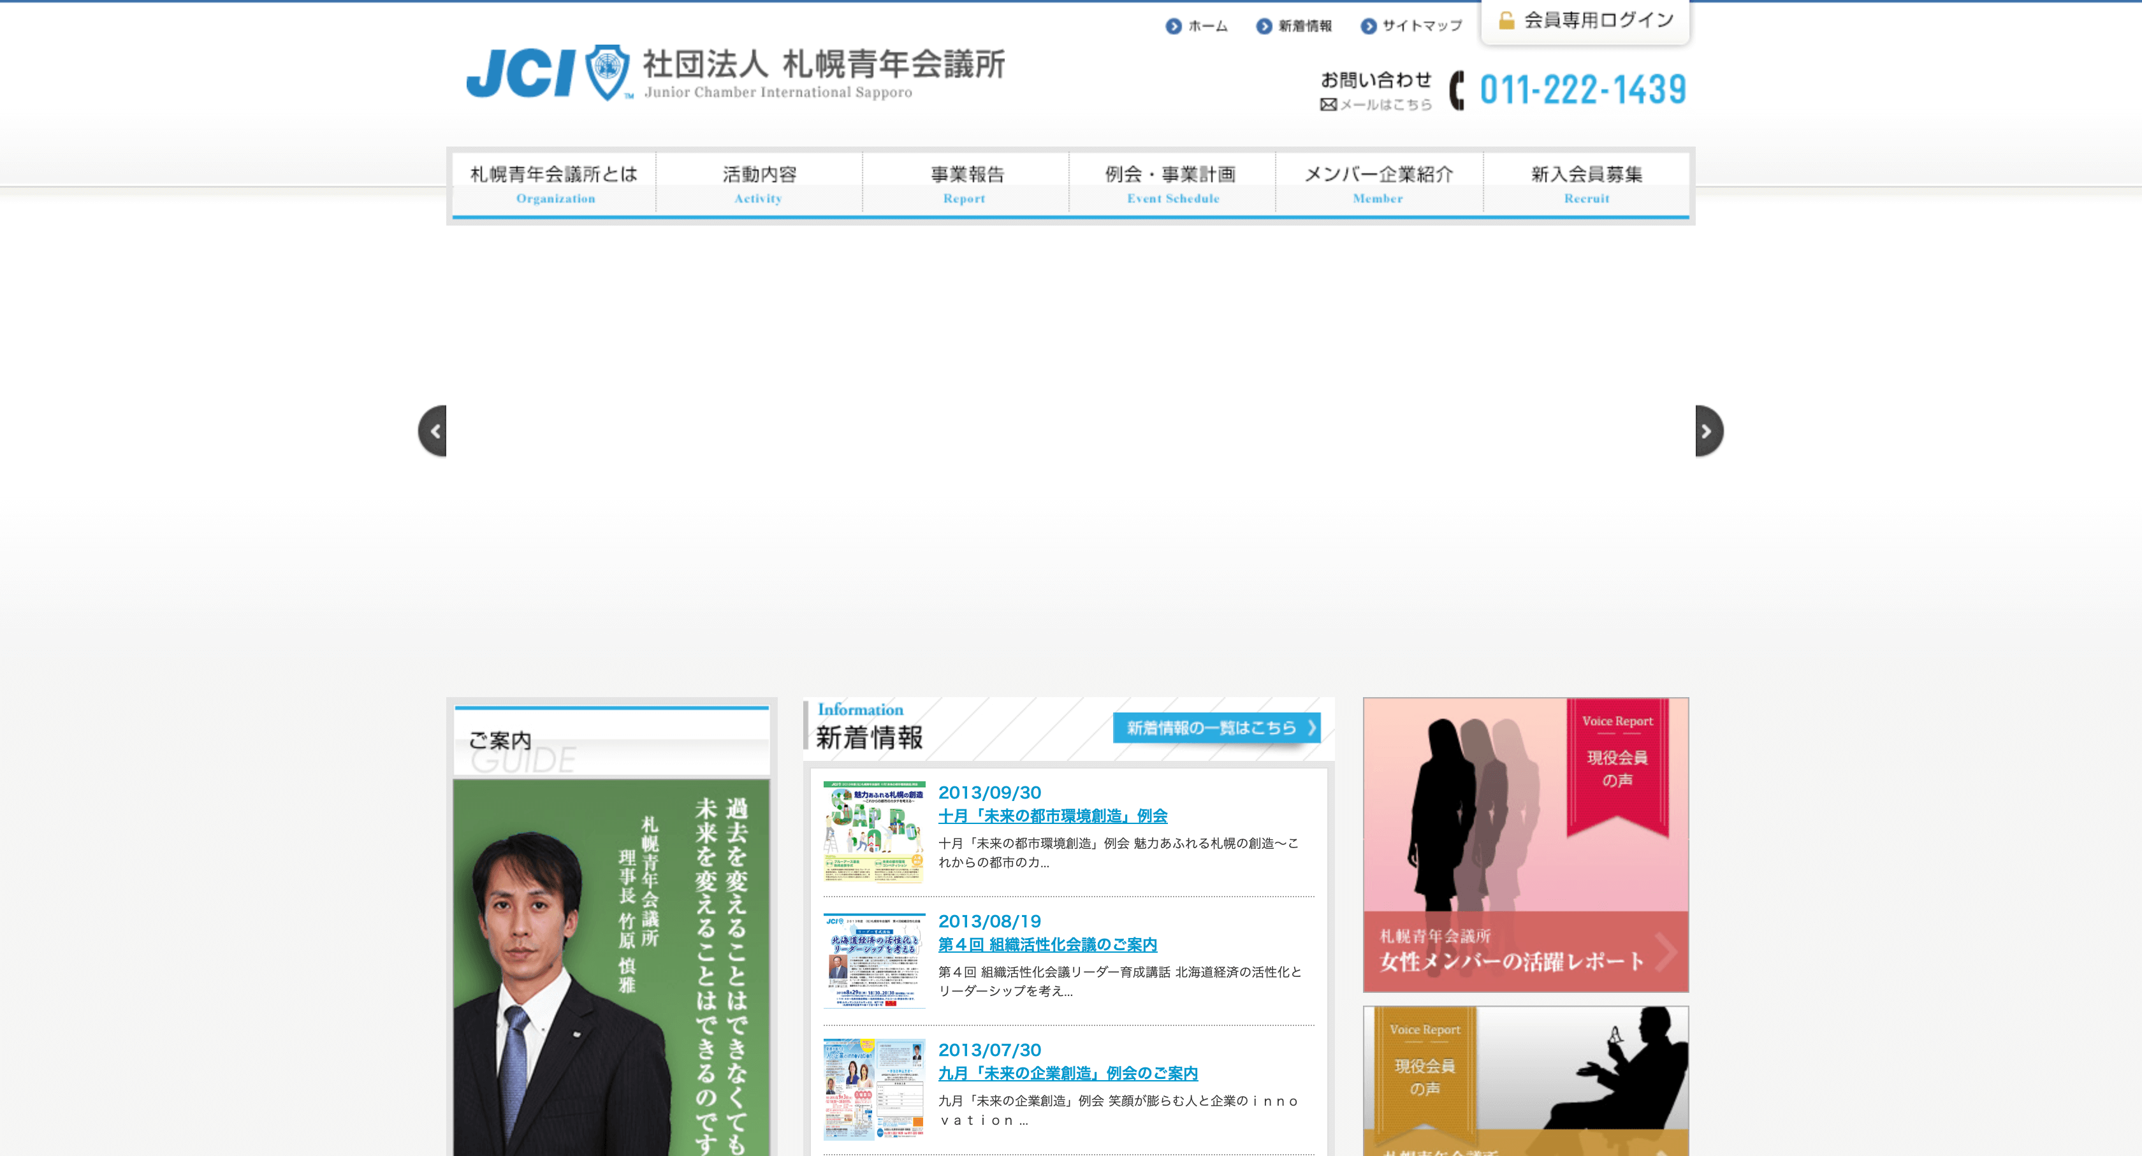Click the envelope mail icon
This screenshot has width=2142, height=1156.
[1328, 105]
